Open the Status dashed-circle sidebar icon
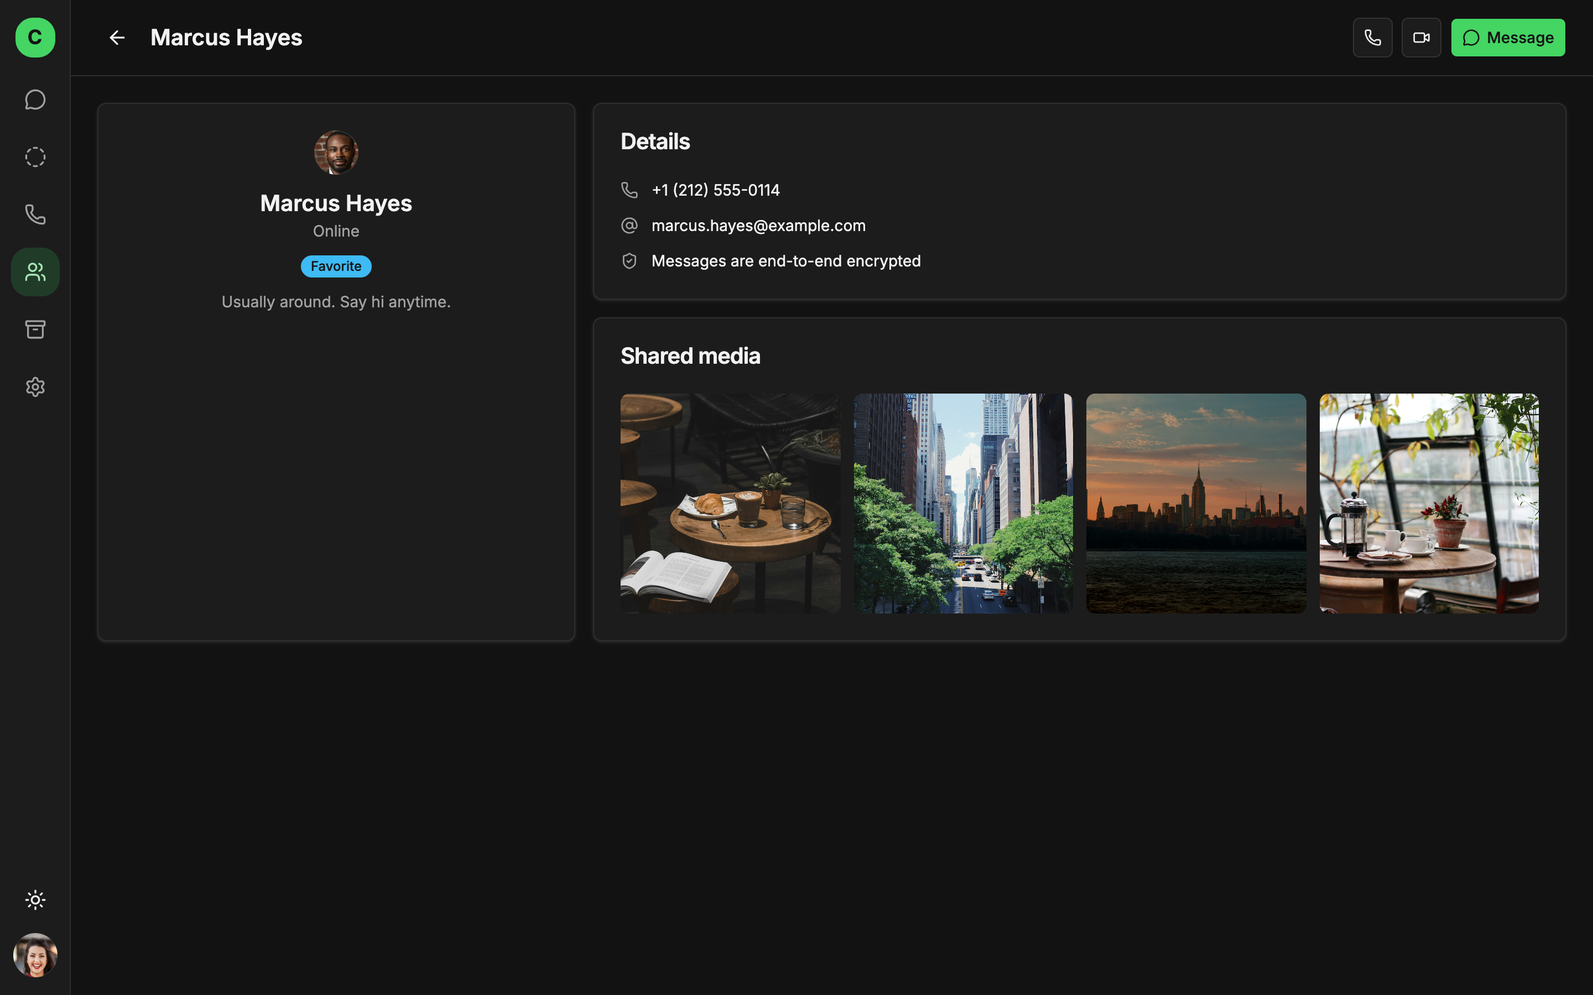Viewport: 1593px width, 995px height. pos(35,158)
